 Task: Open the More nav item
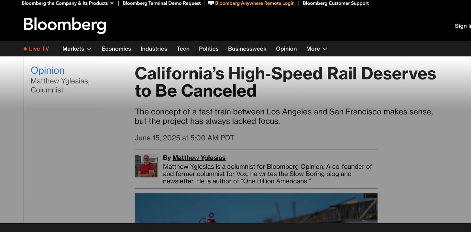313,49
